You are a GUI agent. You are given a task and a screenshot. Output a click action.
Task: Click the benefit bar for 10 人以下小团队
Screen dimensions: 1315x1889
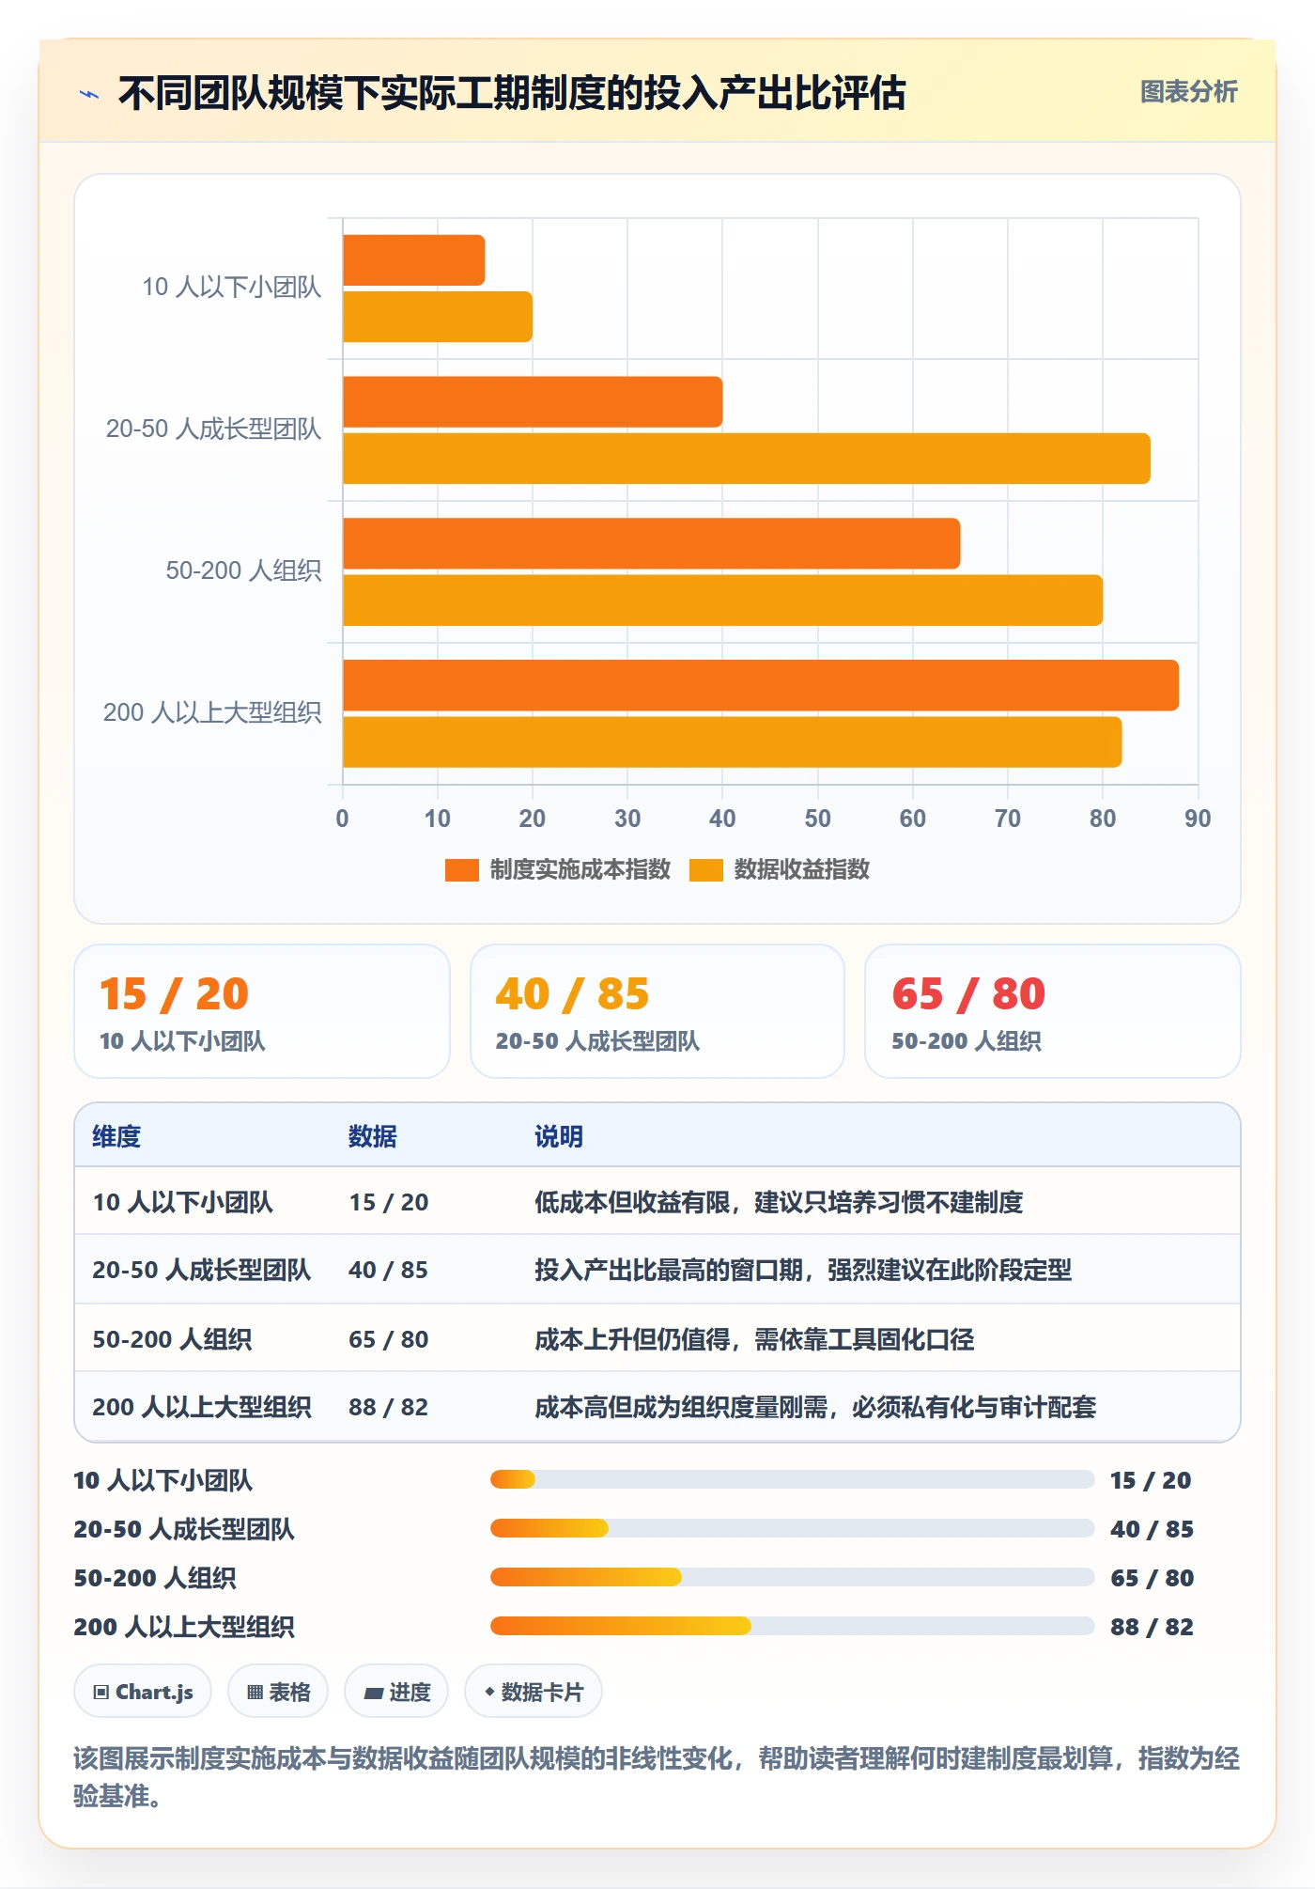tap(438, 317)
